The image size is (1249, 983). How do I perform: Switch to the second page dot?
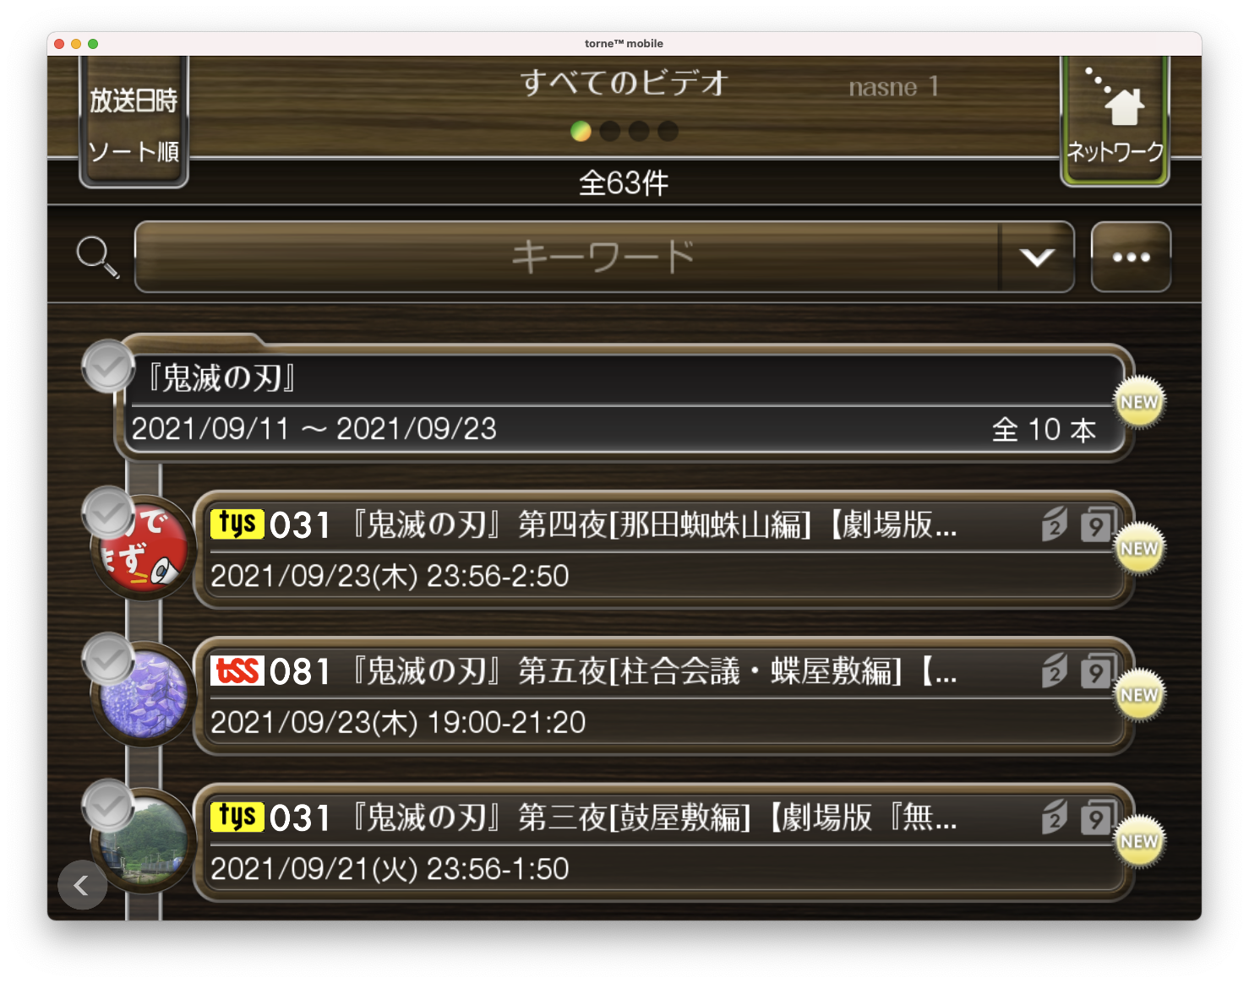pos(610,131)
